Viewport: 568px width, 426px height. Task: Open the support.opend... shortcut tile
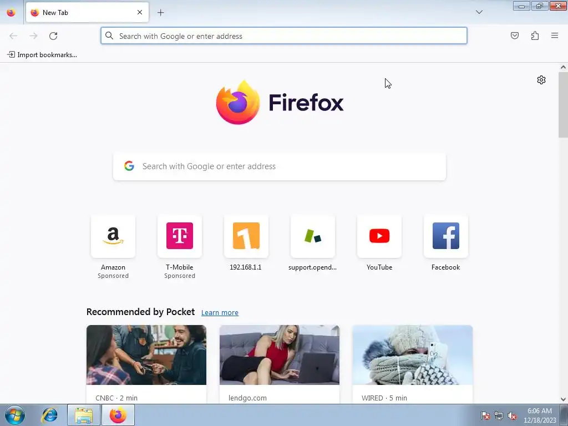pyautogui.click(x=313, y=236)
